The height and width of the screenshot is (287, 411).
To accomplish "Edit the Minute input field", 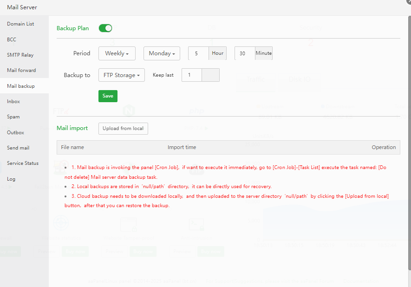I will [x=245, y=53].
